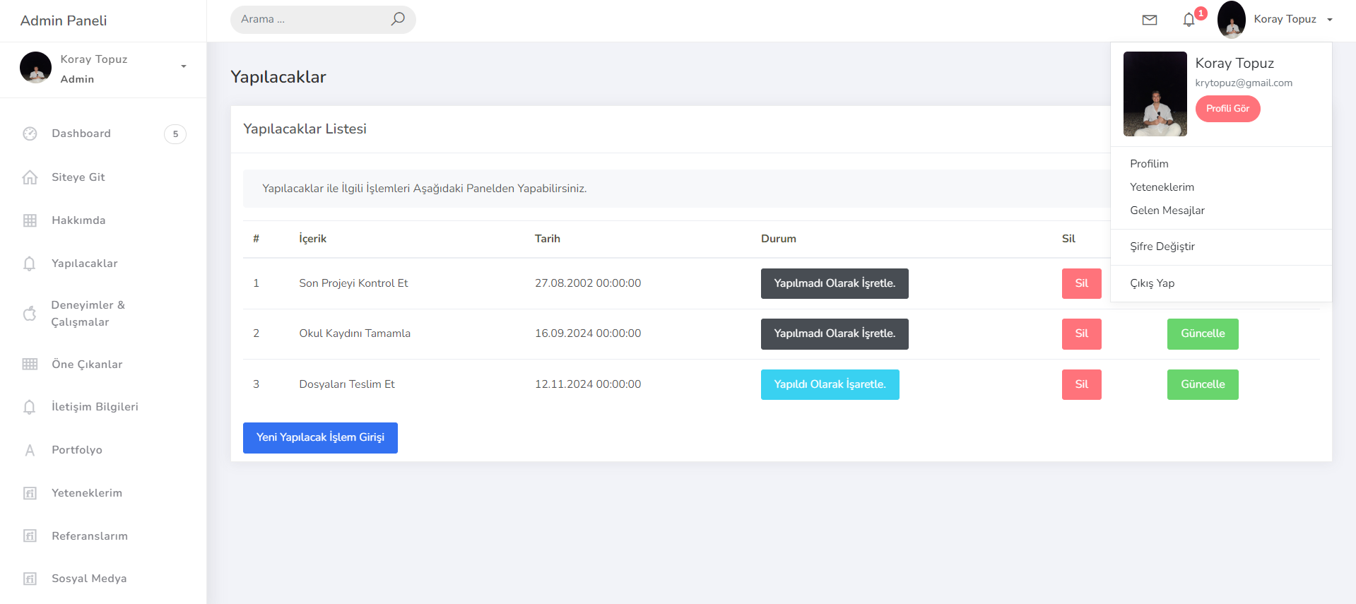Click the Arama search input field
Image resolution: width=1356 pixels, height=604 pixels.
click(311, 19)
